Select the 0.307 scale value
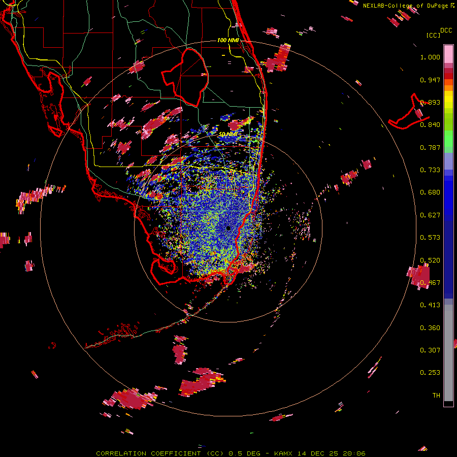 tap(430, 350)
